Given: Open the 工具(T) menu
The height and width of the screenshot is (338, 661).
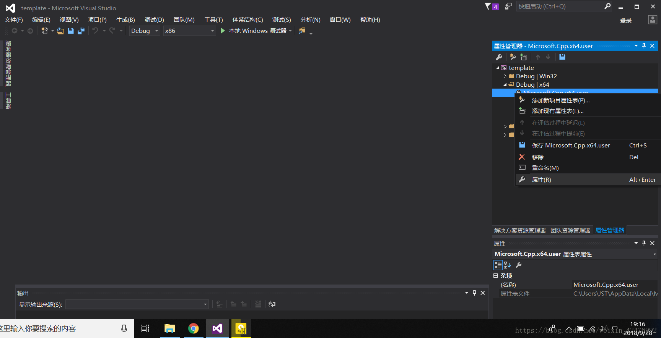Looking at the screenshot, I should click(x=213, y=20).
